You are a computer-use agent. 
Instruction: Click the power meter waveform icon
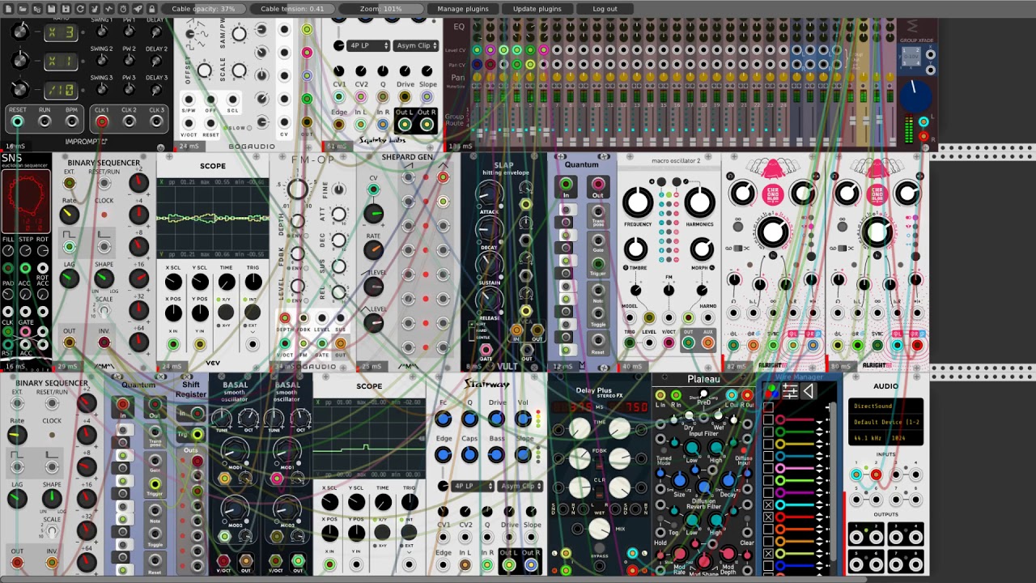(x=109, y=9)
